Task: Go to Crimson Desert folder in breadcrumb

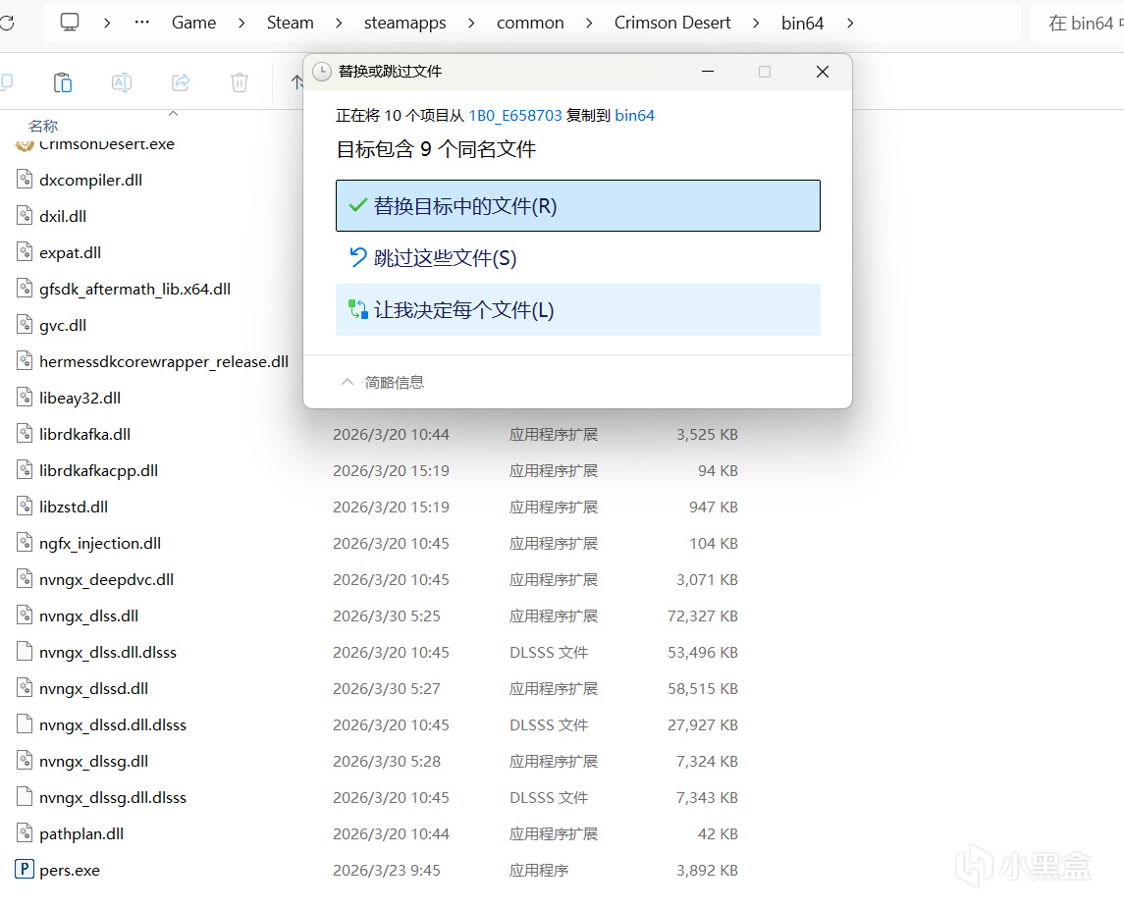Action: (x=672, y=23)
